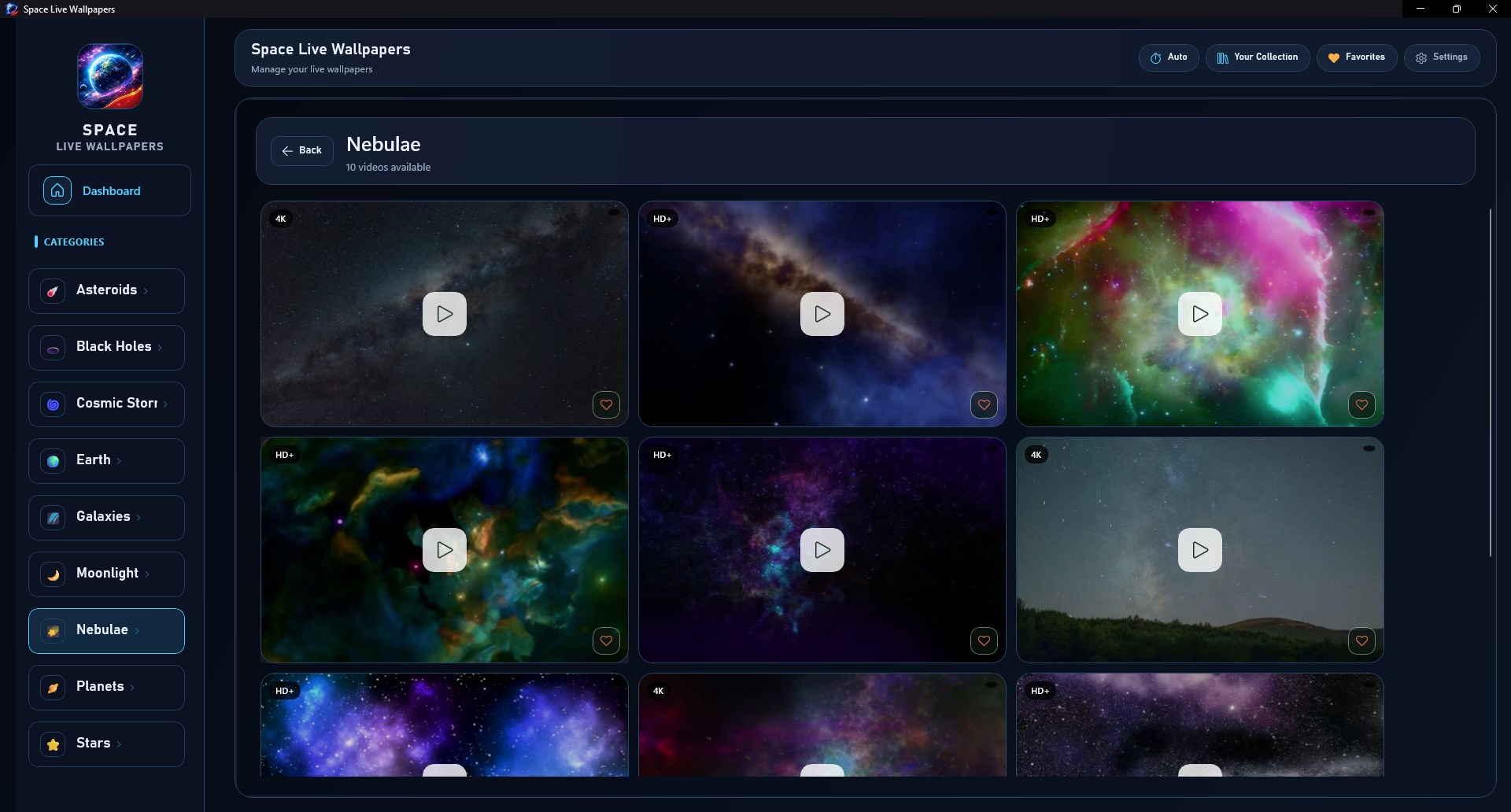This screenshot has width=1511, height=812.
Task: Open the blue-purple starry clouds thumbnail
Action: (x=445, y=725)
